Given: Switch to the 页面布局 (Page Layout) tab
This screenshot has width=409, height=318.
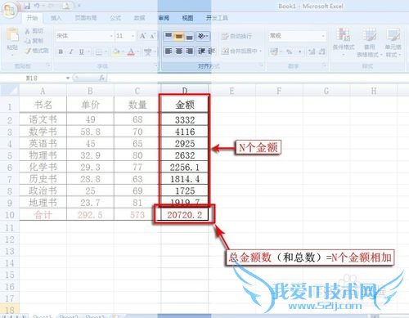Looking at the screenshot, I should tap(86, 18).
